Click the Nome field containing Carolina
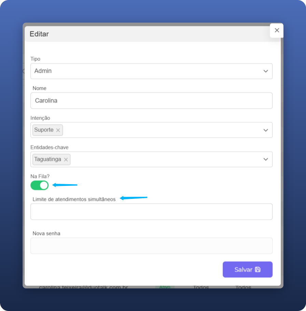Image resolution: width=306 pixels, height=311 pixels. 151,100
